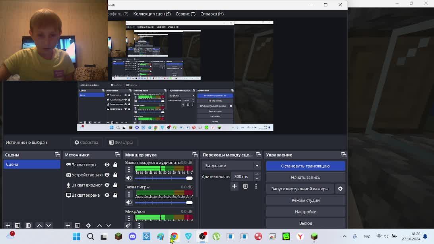Unlock the Захват входного source
The width and height of the screenshot is (434, 244).
115,185
